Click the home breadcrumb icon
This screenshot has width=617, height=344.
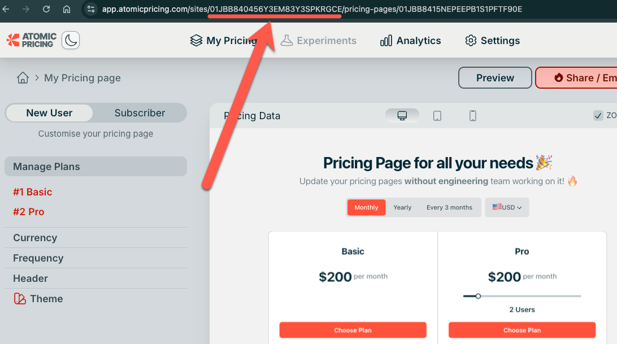(x=23, y=78)
